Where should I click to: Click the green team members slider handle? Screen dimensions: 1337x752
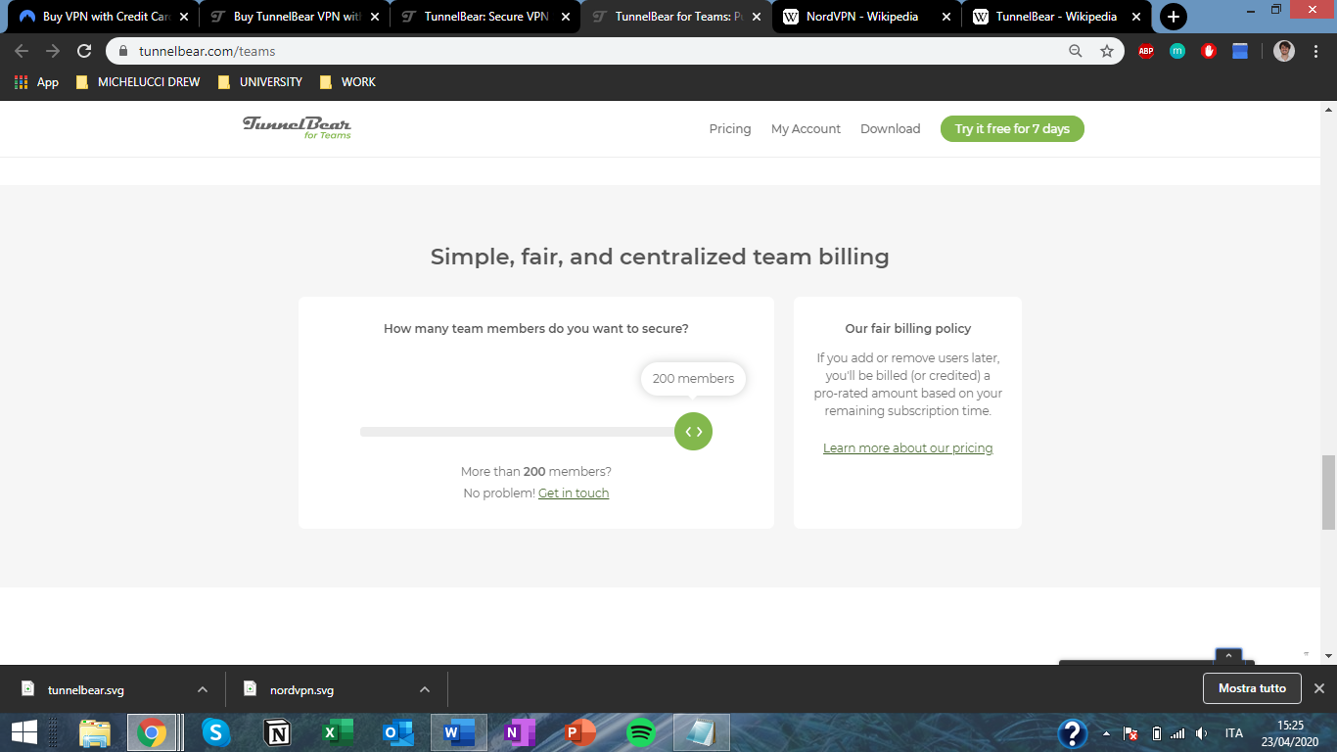pyautogui.click(x=693, y=431)
